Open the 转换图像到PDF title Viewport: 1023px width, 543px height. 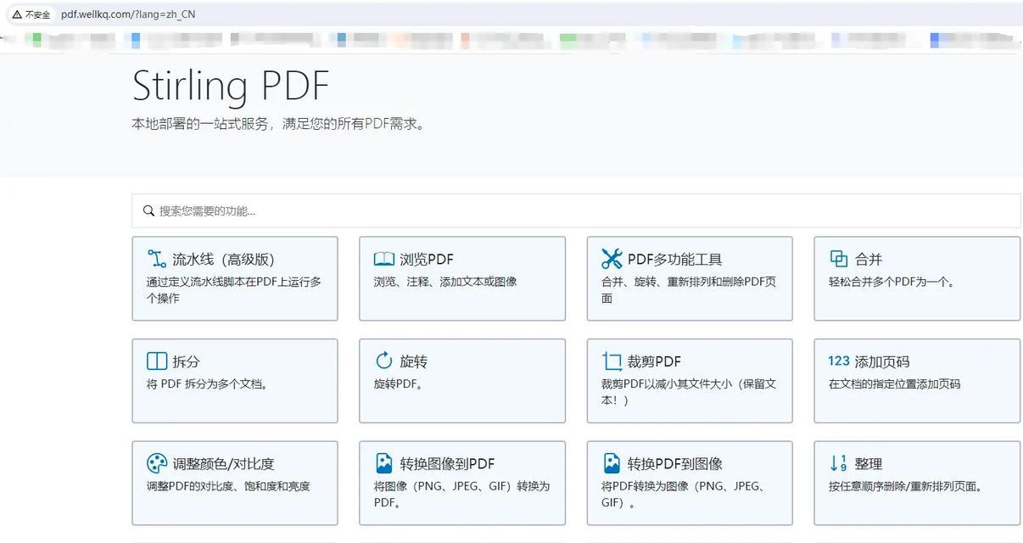click(447, 464)
